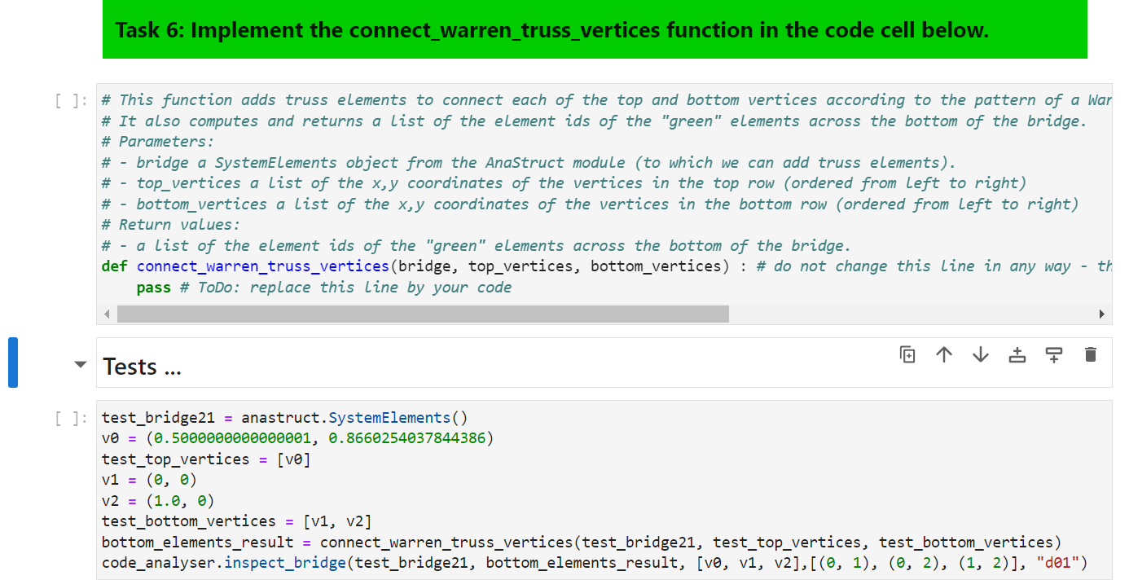Click the copy cell icon on the toolbar
The image size is (1129, 580).
click(907, 354)
